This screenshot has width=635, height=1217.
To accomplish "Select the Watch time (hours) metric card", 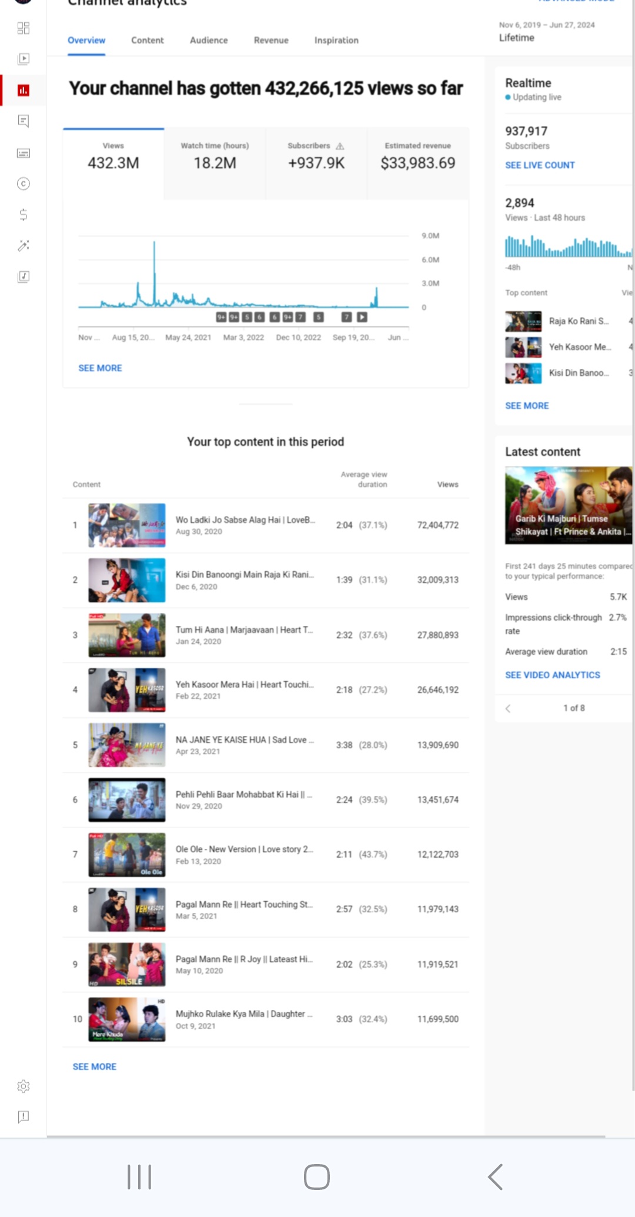I will point(215,164).
